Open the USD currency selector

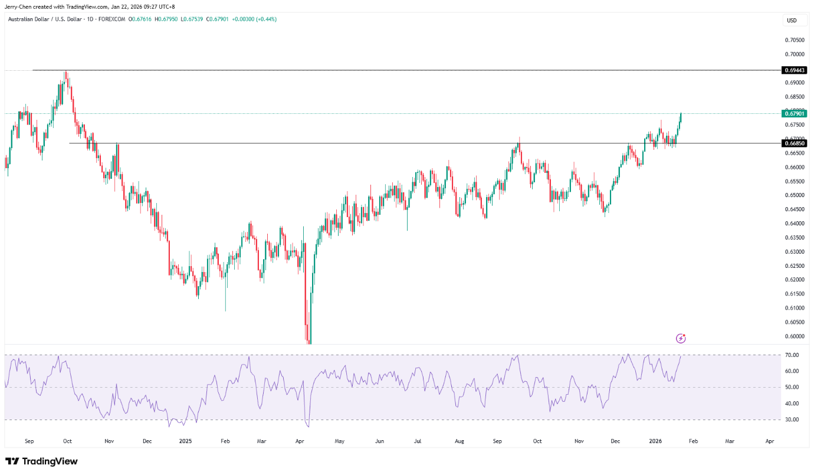791,21
